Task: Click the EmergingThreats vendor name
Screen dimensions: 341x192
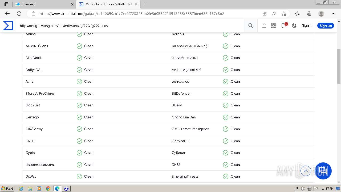Action: tap(185, 177)
